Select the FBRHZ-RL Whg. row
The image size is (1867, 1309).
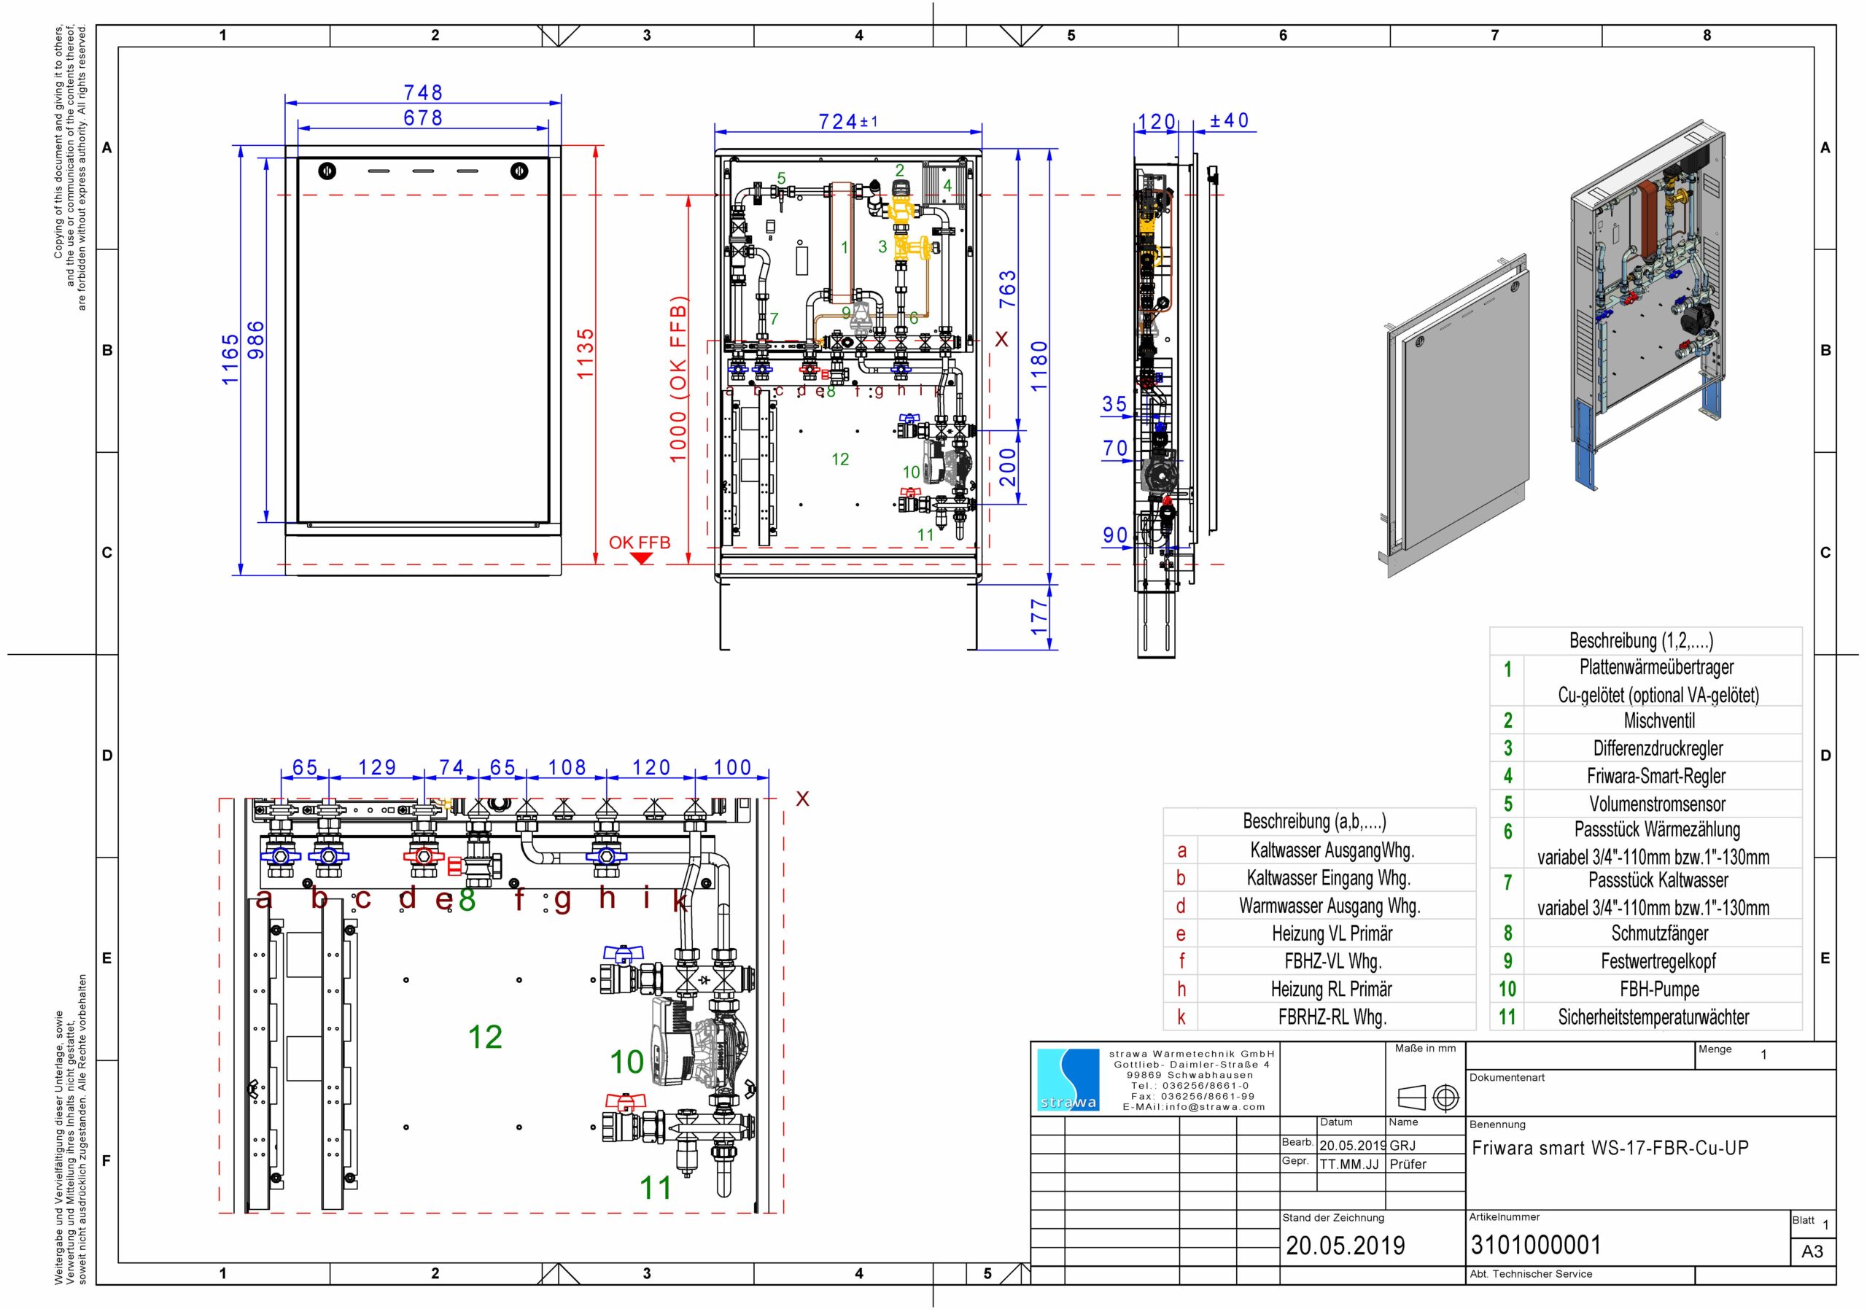tap(1320, 1017)
